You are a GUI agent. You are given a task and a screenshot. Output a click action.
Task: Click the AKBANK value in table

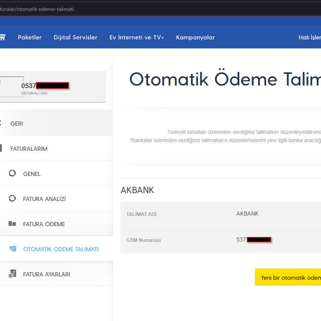click(x=247, y=214)
